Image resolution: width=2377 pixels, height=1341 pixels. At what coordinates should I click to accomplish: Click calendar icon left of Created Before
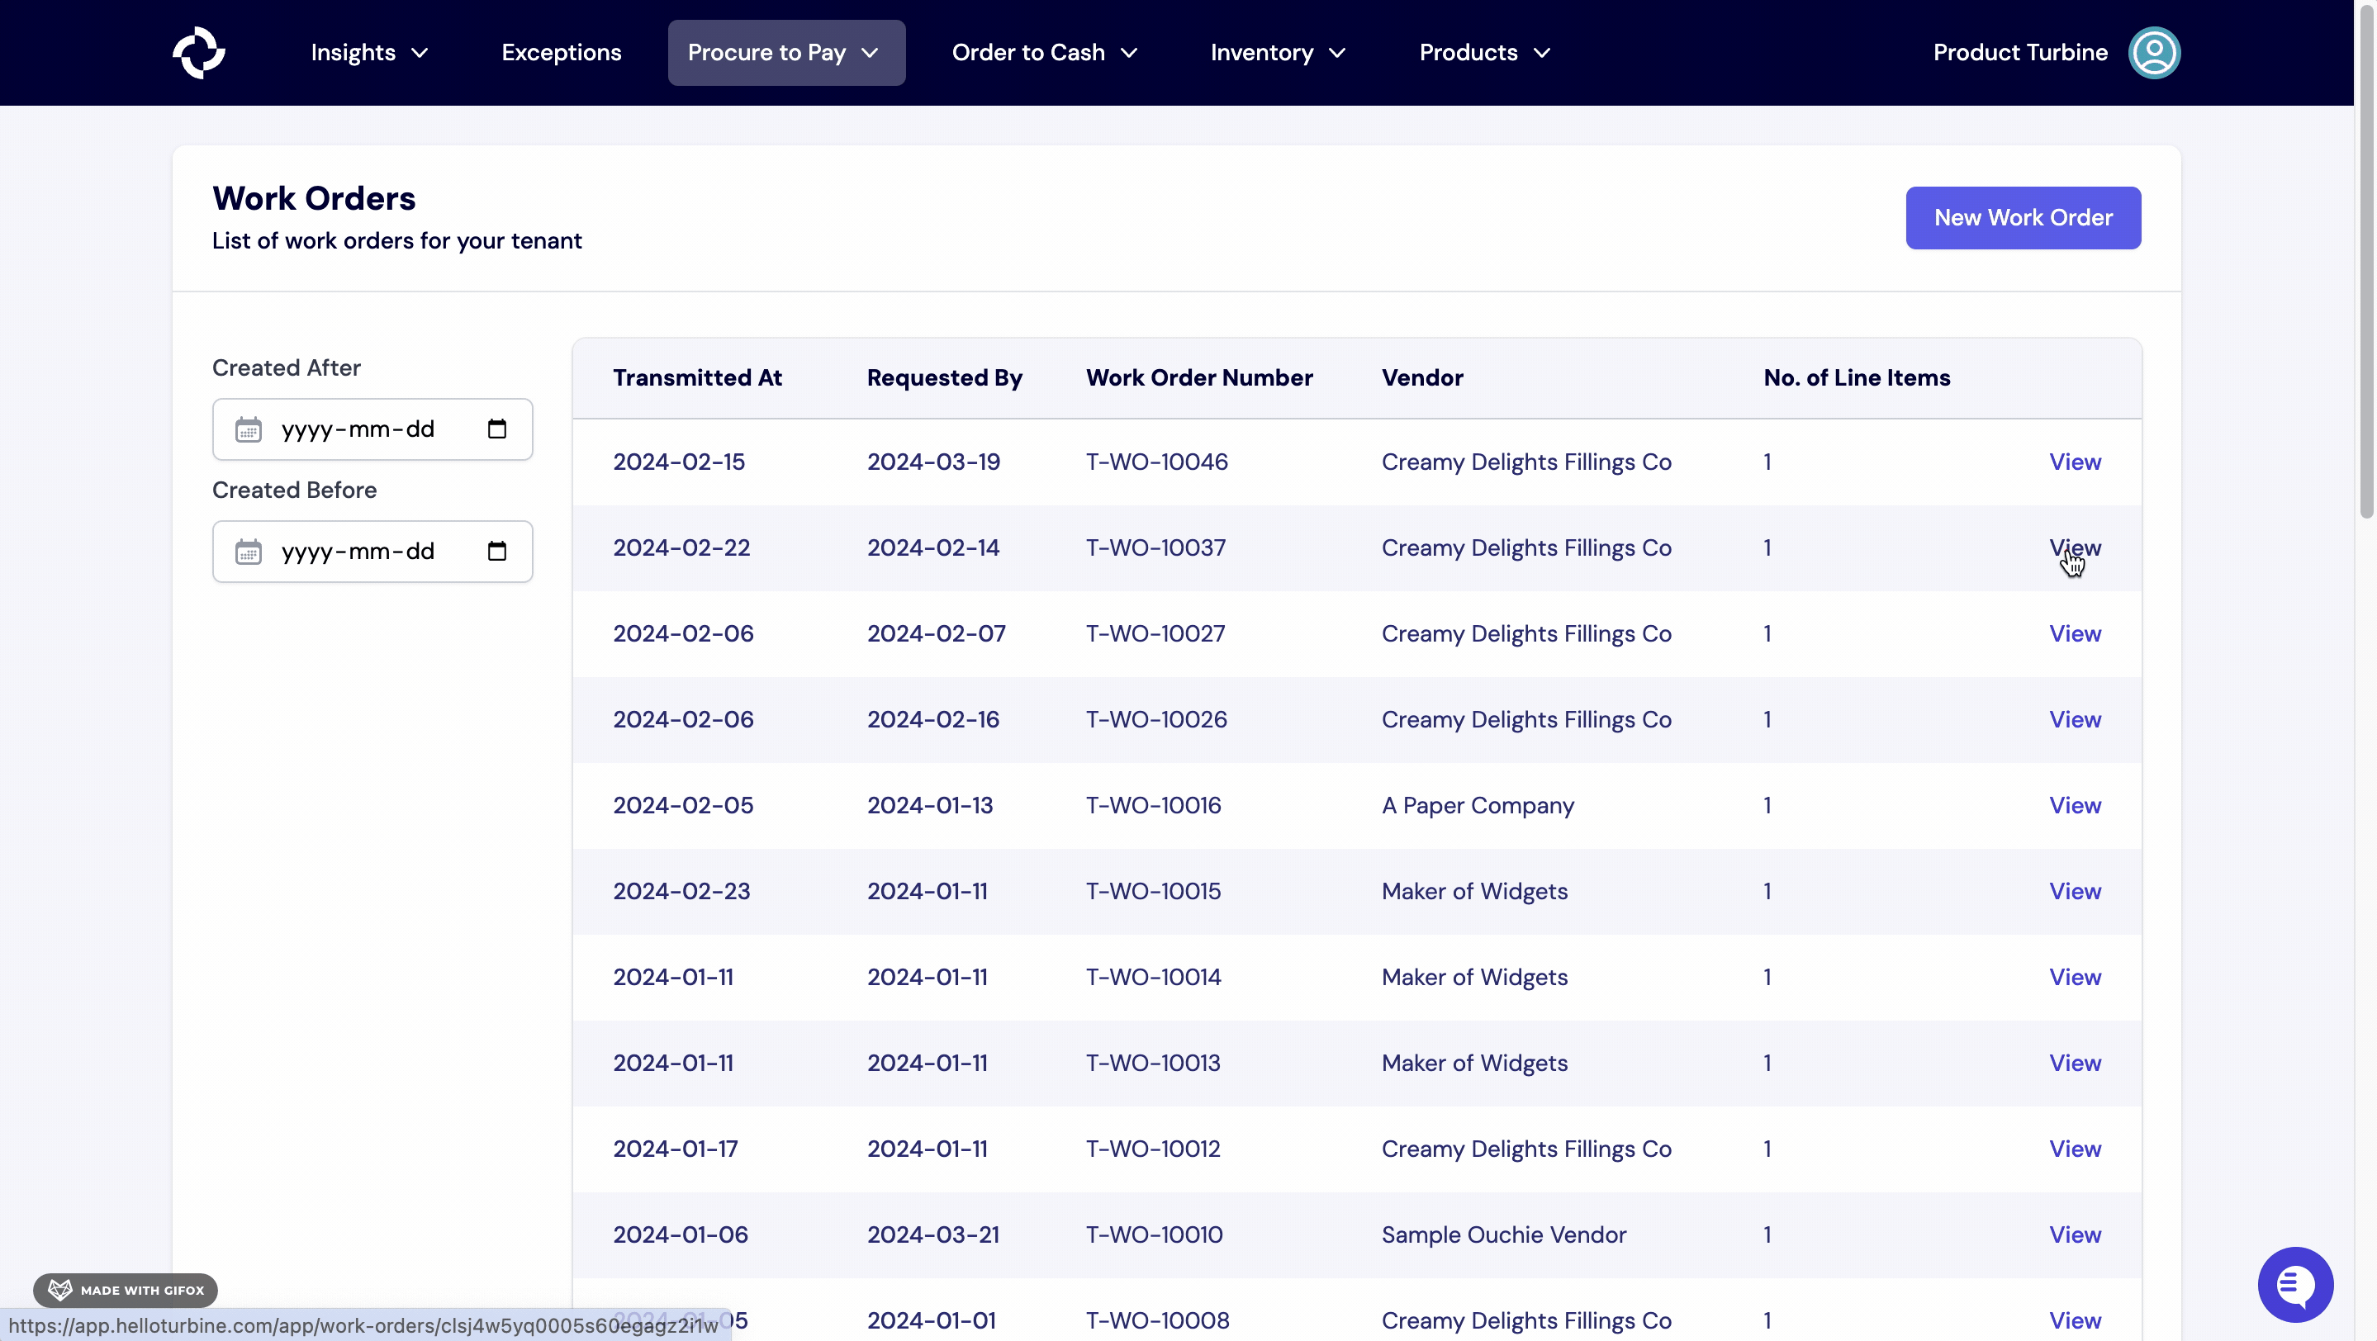[x=249, y=552]
